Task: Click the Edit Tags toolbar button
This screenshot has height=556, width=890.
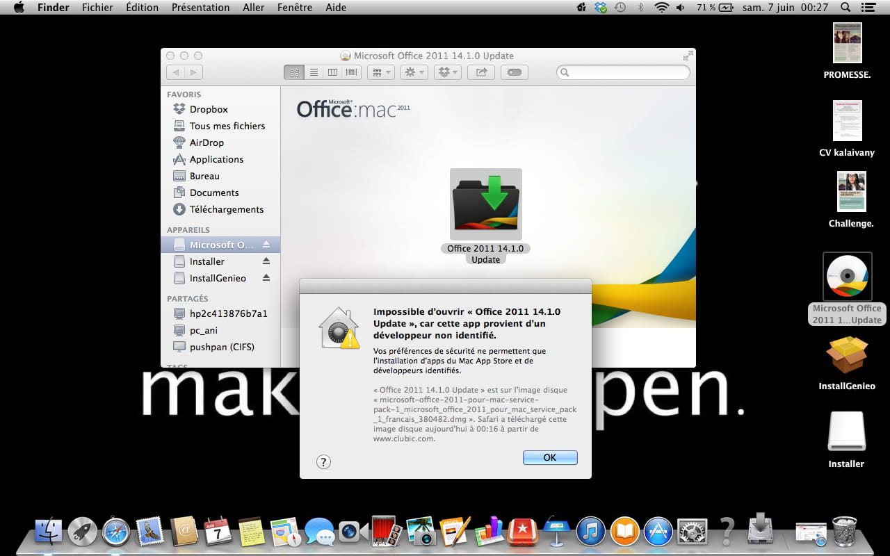Action: tap(515, 72)
